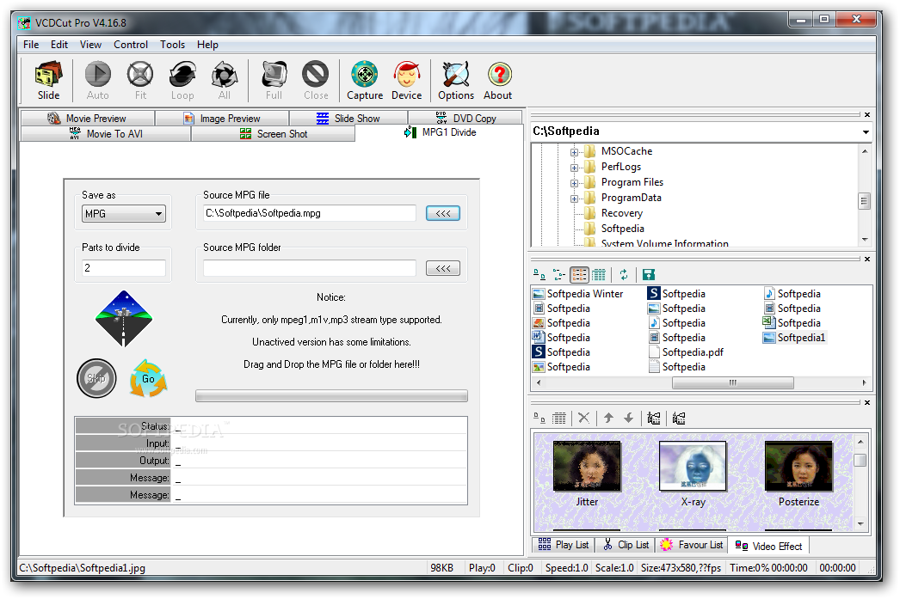Open the About dialog icon

coord(498,81)
